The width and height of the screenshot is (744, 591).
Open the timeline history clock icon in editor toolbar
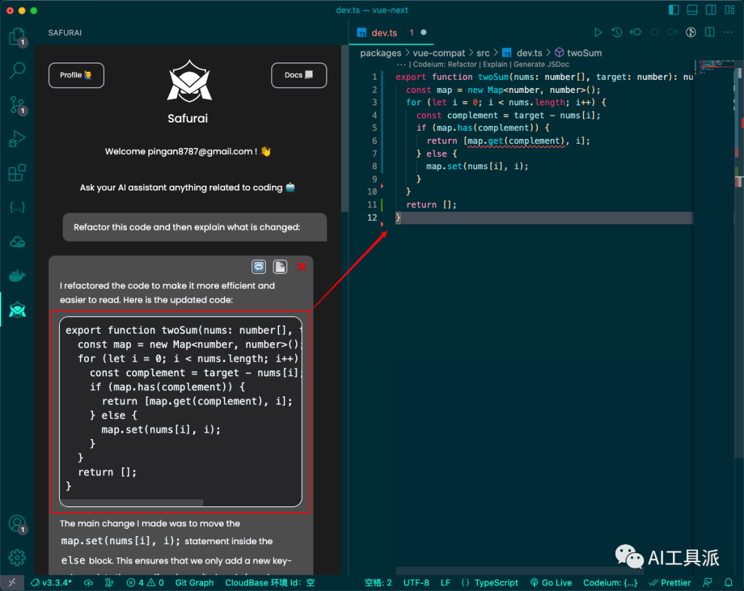pyautogui.click(x=617, y=32)
